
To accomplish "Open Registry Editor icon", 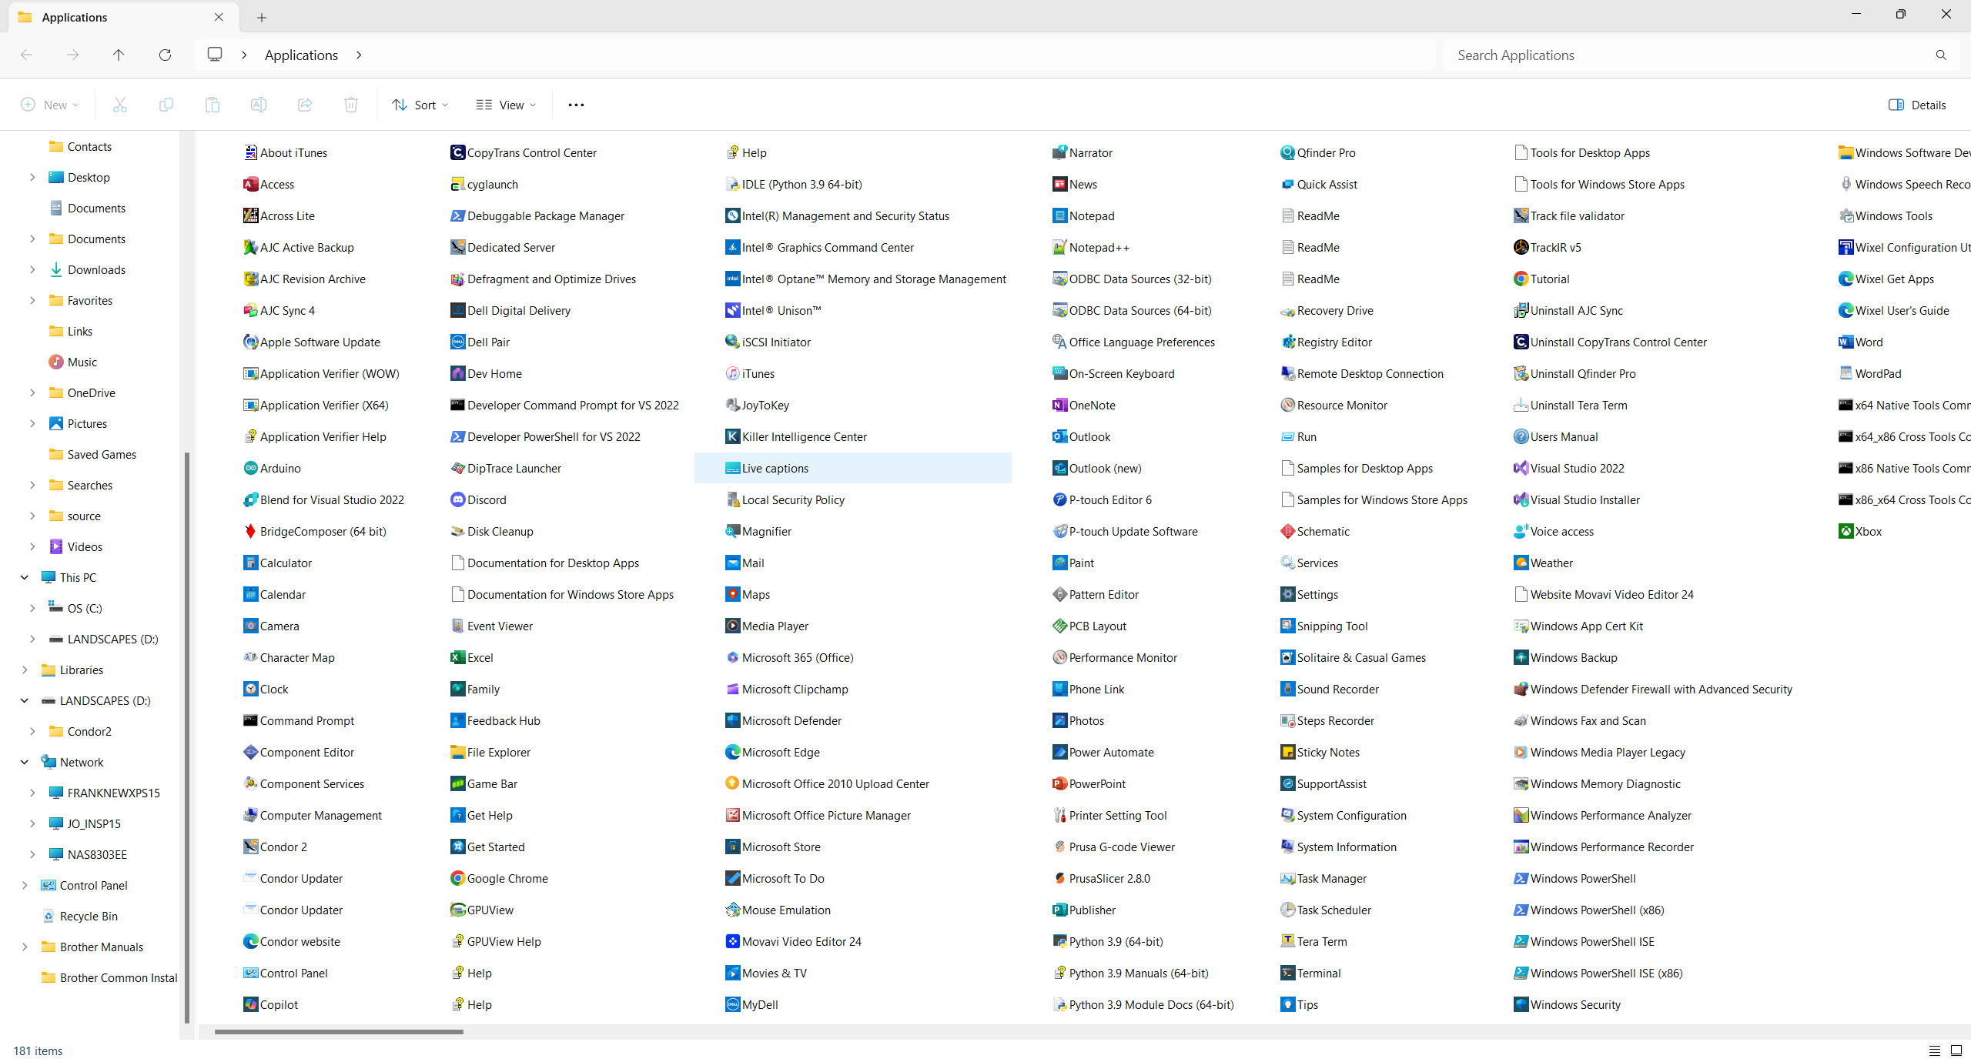I will point(1287,342).
